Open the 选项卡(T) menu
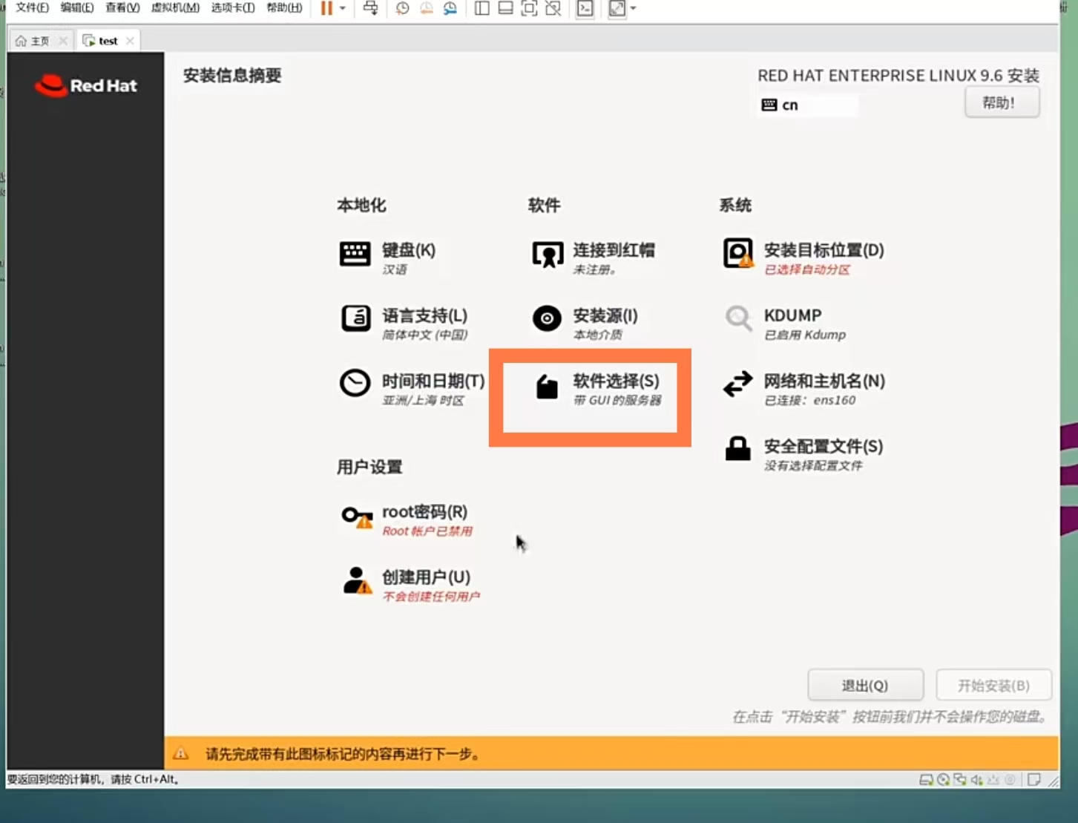This screenshot has height=823, width=1078. [x=232, y=7]
